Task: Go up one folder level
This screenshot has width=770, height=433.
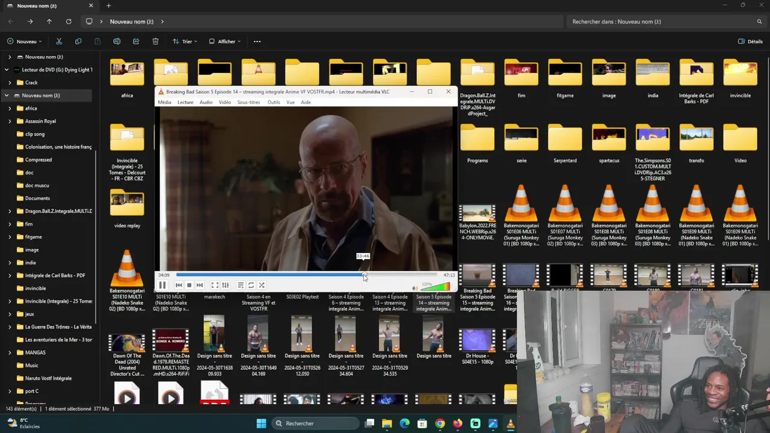Action: click(x=49, y=22)
